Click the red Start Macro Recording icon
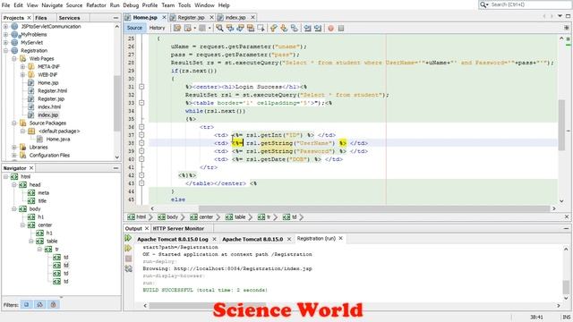Screen dimensions: 573x322 [x=330, y=28]
